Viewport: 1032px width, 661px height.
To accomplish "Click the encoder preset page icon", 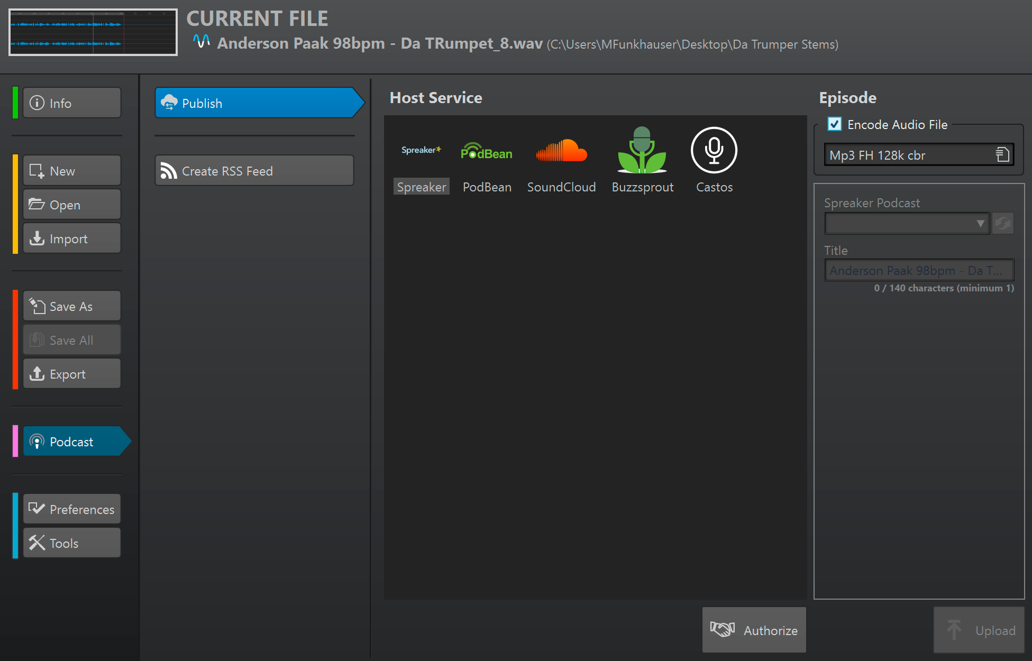I will [1002, 155].
